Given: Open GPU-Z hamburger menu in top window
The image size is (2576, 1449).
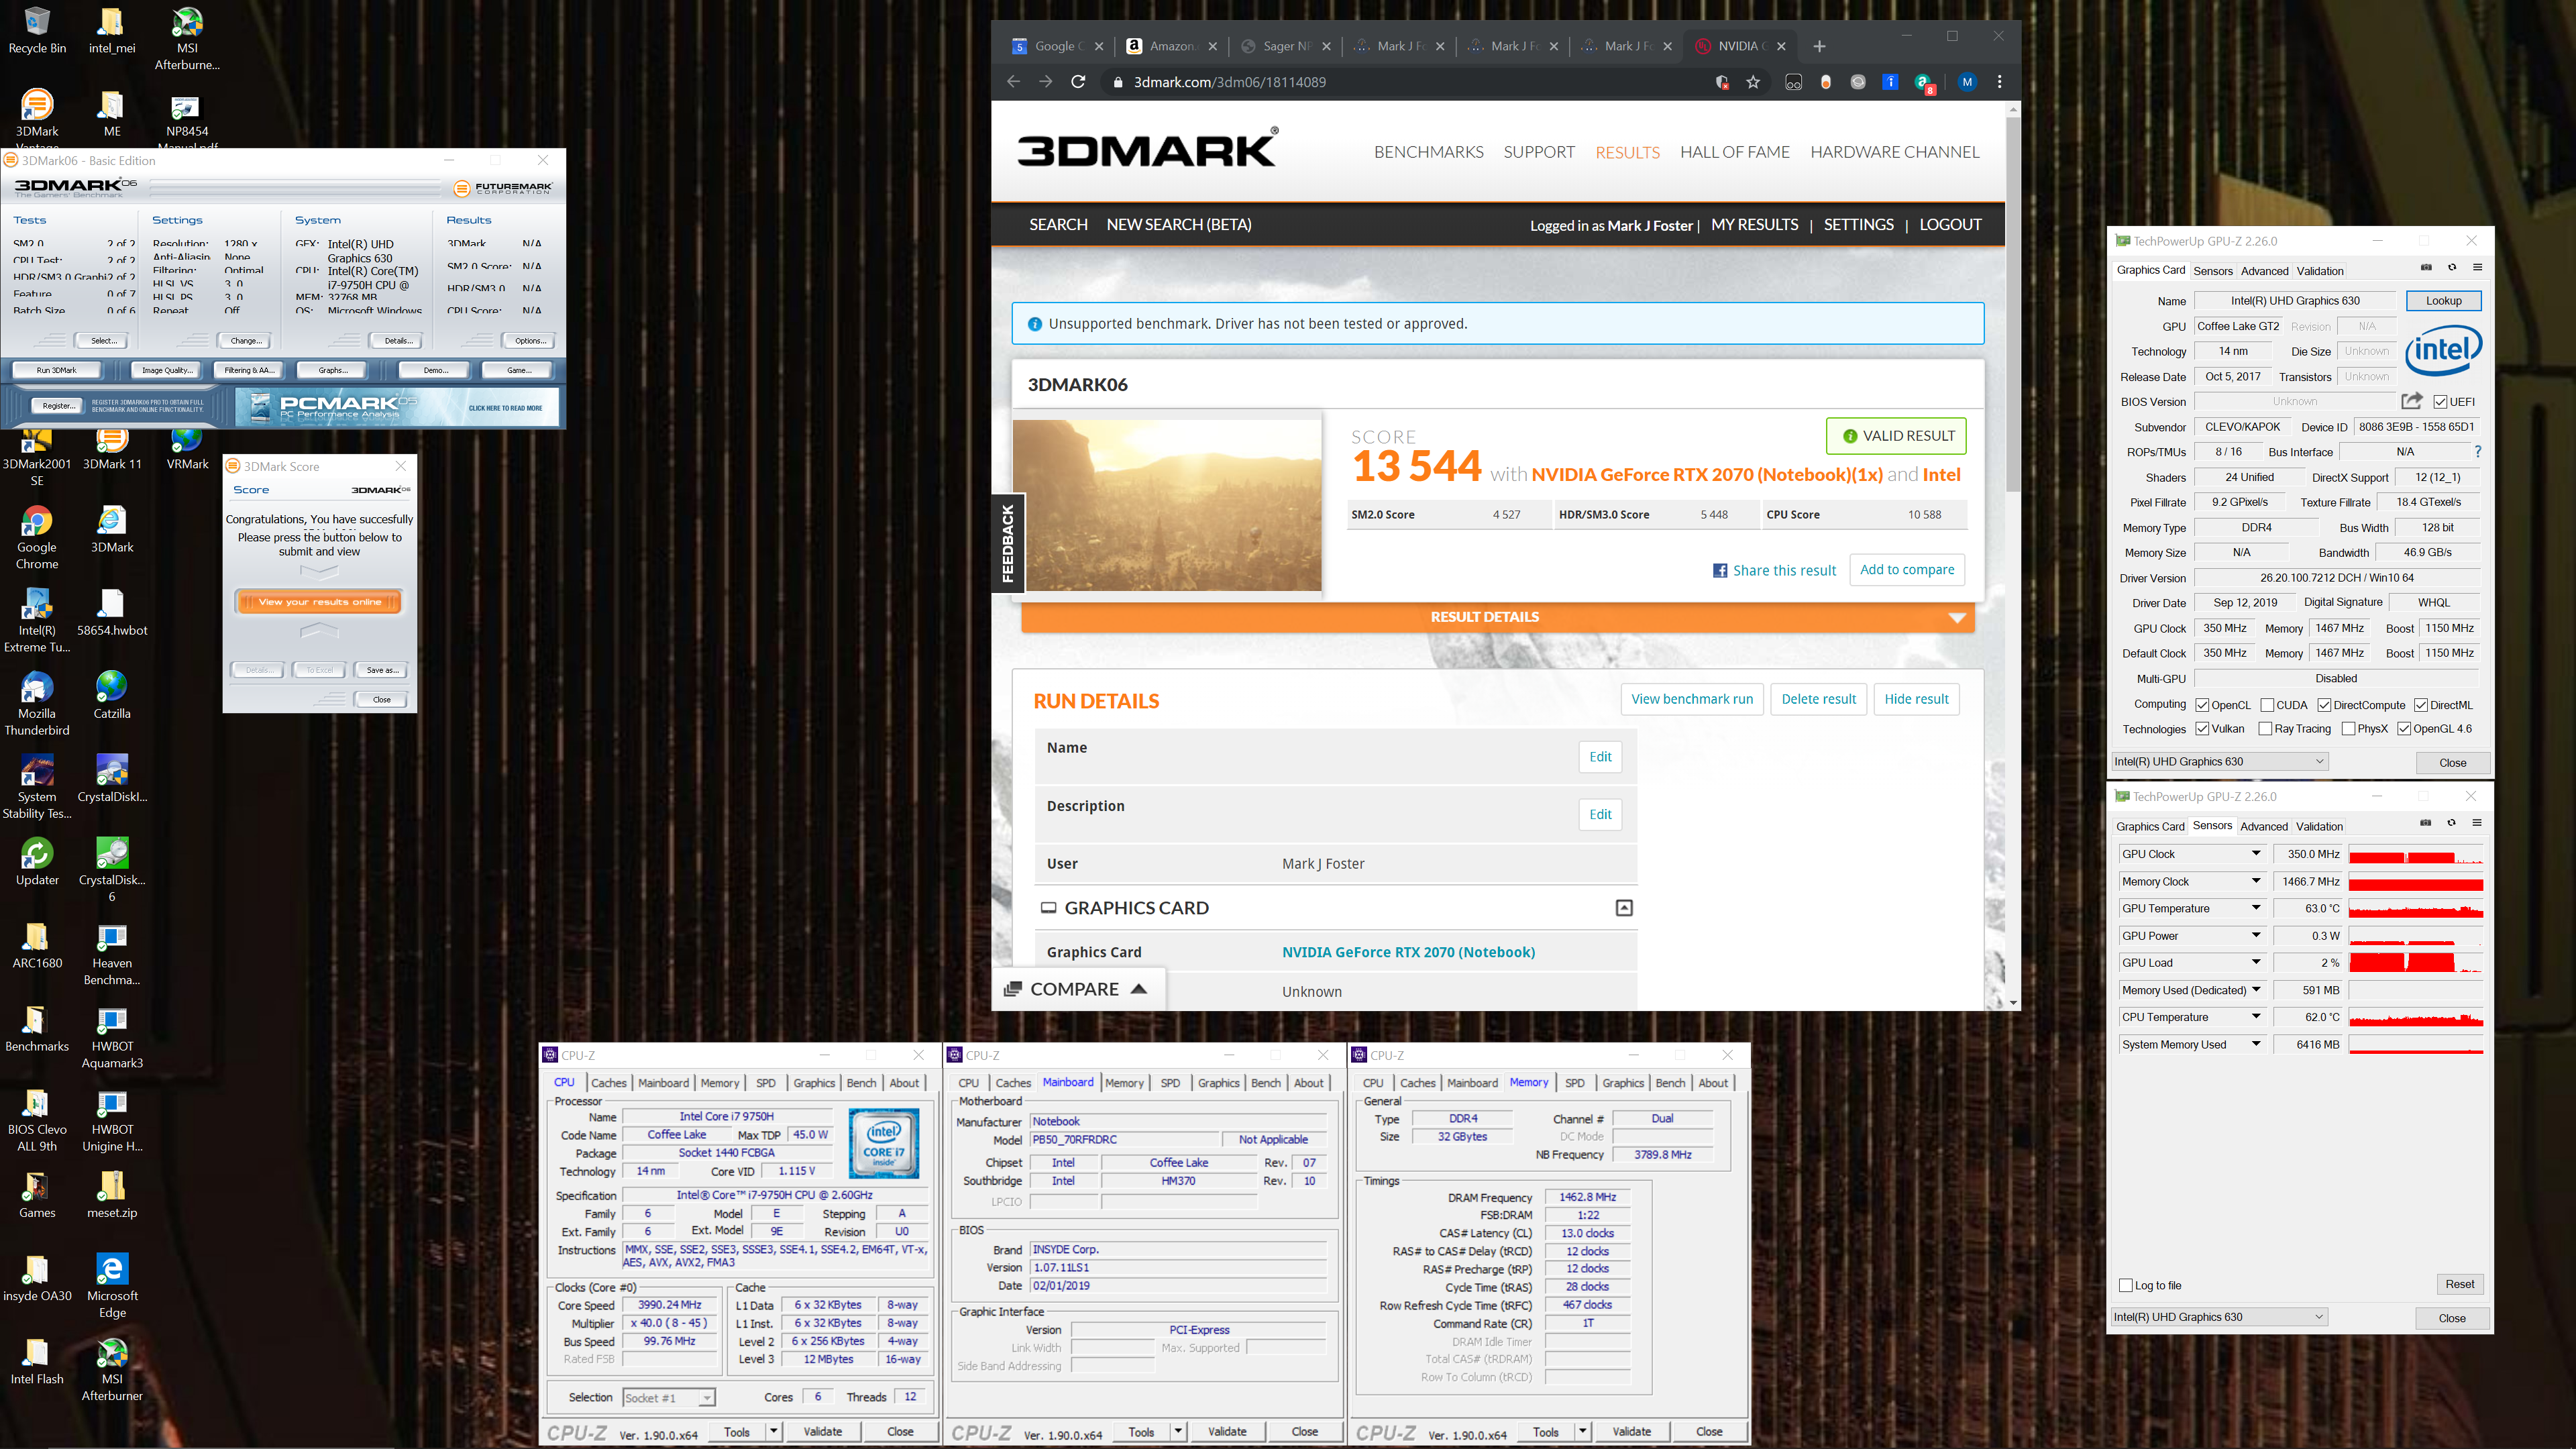Looking at the screenshot, I should (x=2478, y=267).
